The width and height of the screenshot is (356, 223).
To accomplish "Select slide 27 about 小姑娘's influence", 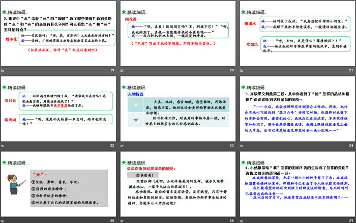I will 296,182.
